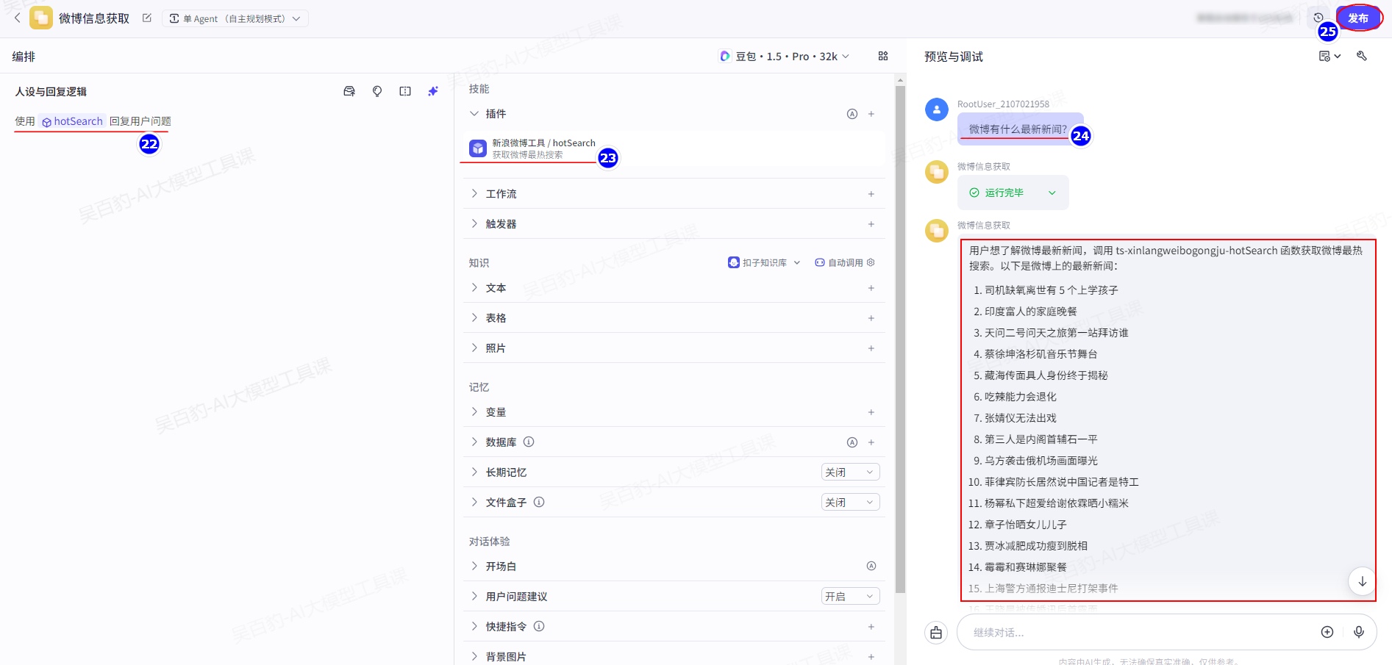Click the edit icon next to 微博信息获取
Image resolution: width=1392 pixels, height=665 pixels.
point(147,18)
